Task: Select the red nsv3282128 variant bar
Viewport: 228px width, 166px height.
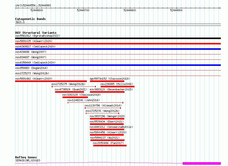Action: point(75,97)
